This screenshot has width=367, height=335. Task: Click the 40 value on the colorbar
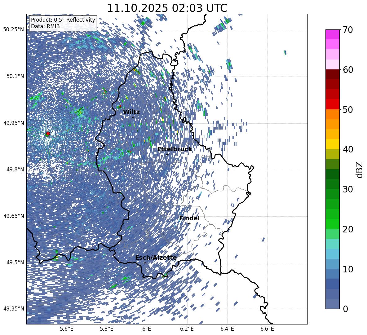(348, 149)
